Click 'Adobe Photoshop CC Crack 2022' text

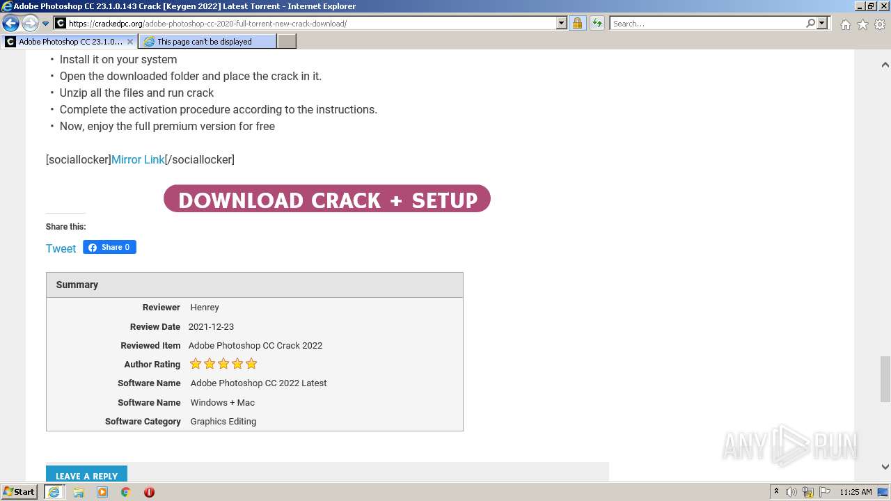(x=255, y=345)
